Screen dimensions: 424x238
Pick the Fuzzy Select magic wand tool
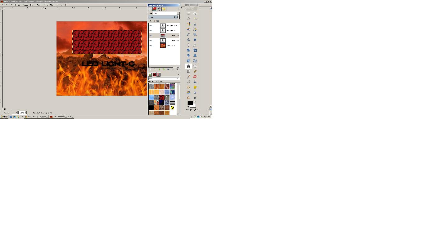(195, 19)
